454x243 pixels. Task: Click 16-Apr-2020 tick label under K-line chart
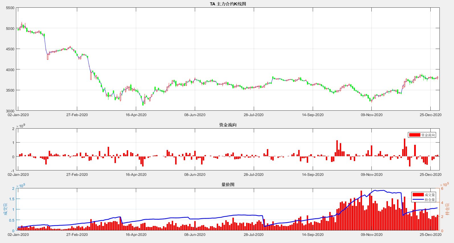point(136,115)
